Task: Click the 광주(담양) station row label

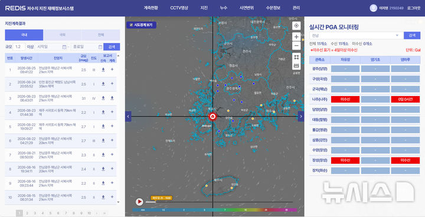Action: tap(319, 69)
